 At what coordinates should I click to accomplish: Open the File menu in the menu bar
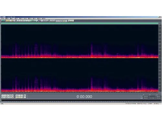[x=2, y=18]
